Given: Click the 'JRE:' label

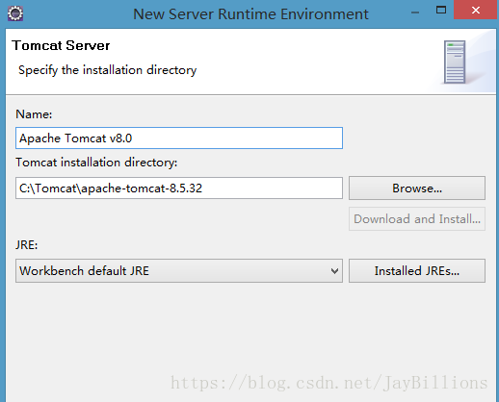Looking at the screenshot, I should click(27, 245).
